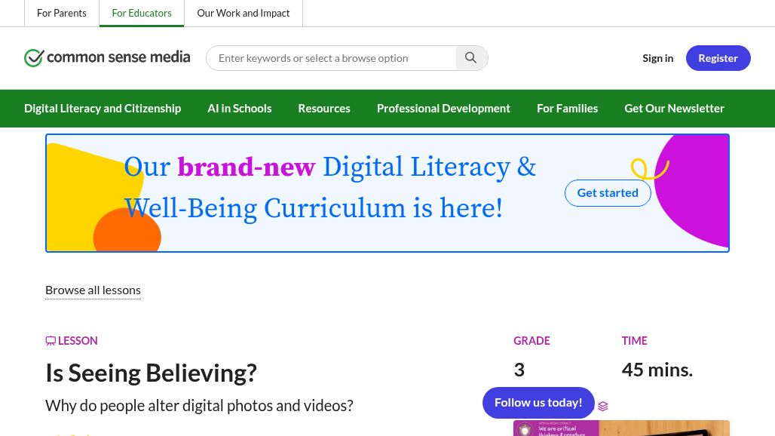The width and height of the screenshot is (775, 436).
Task: Open Get Our Newsletter
Action: tap(674, 108)
